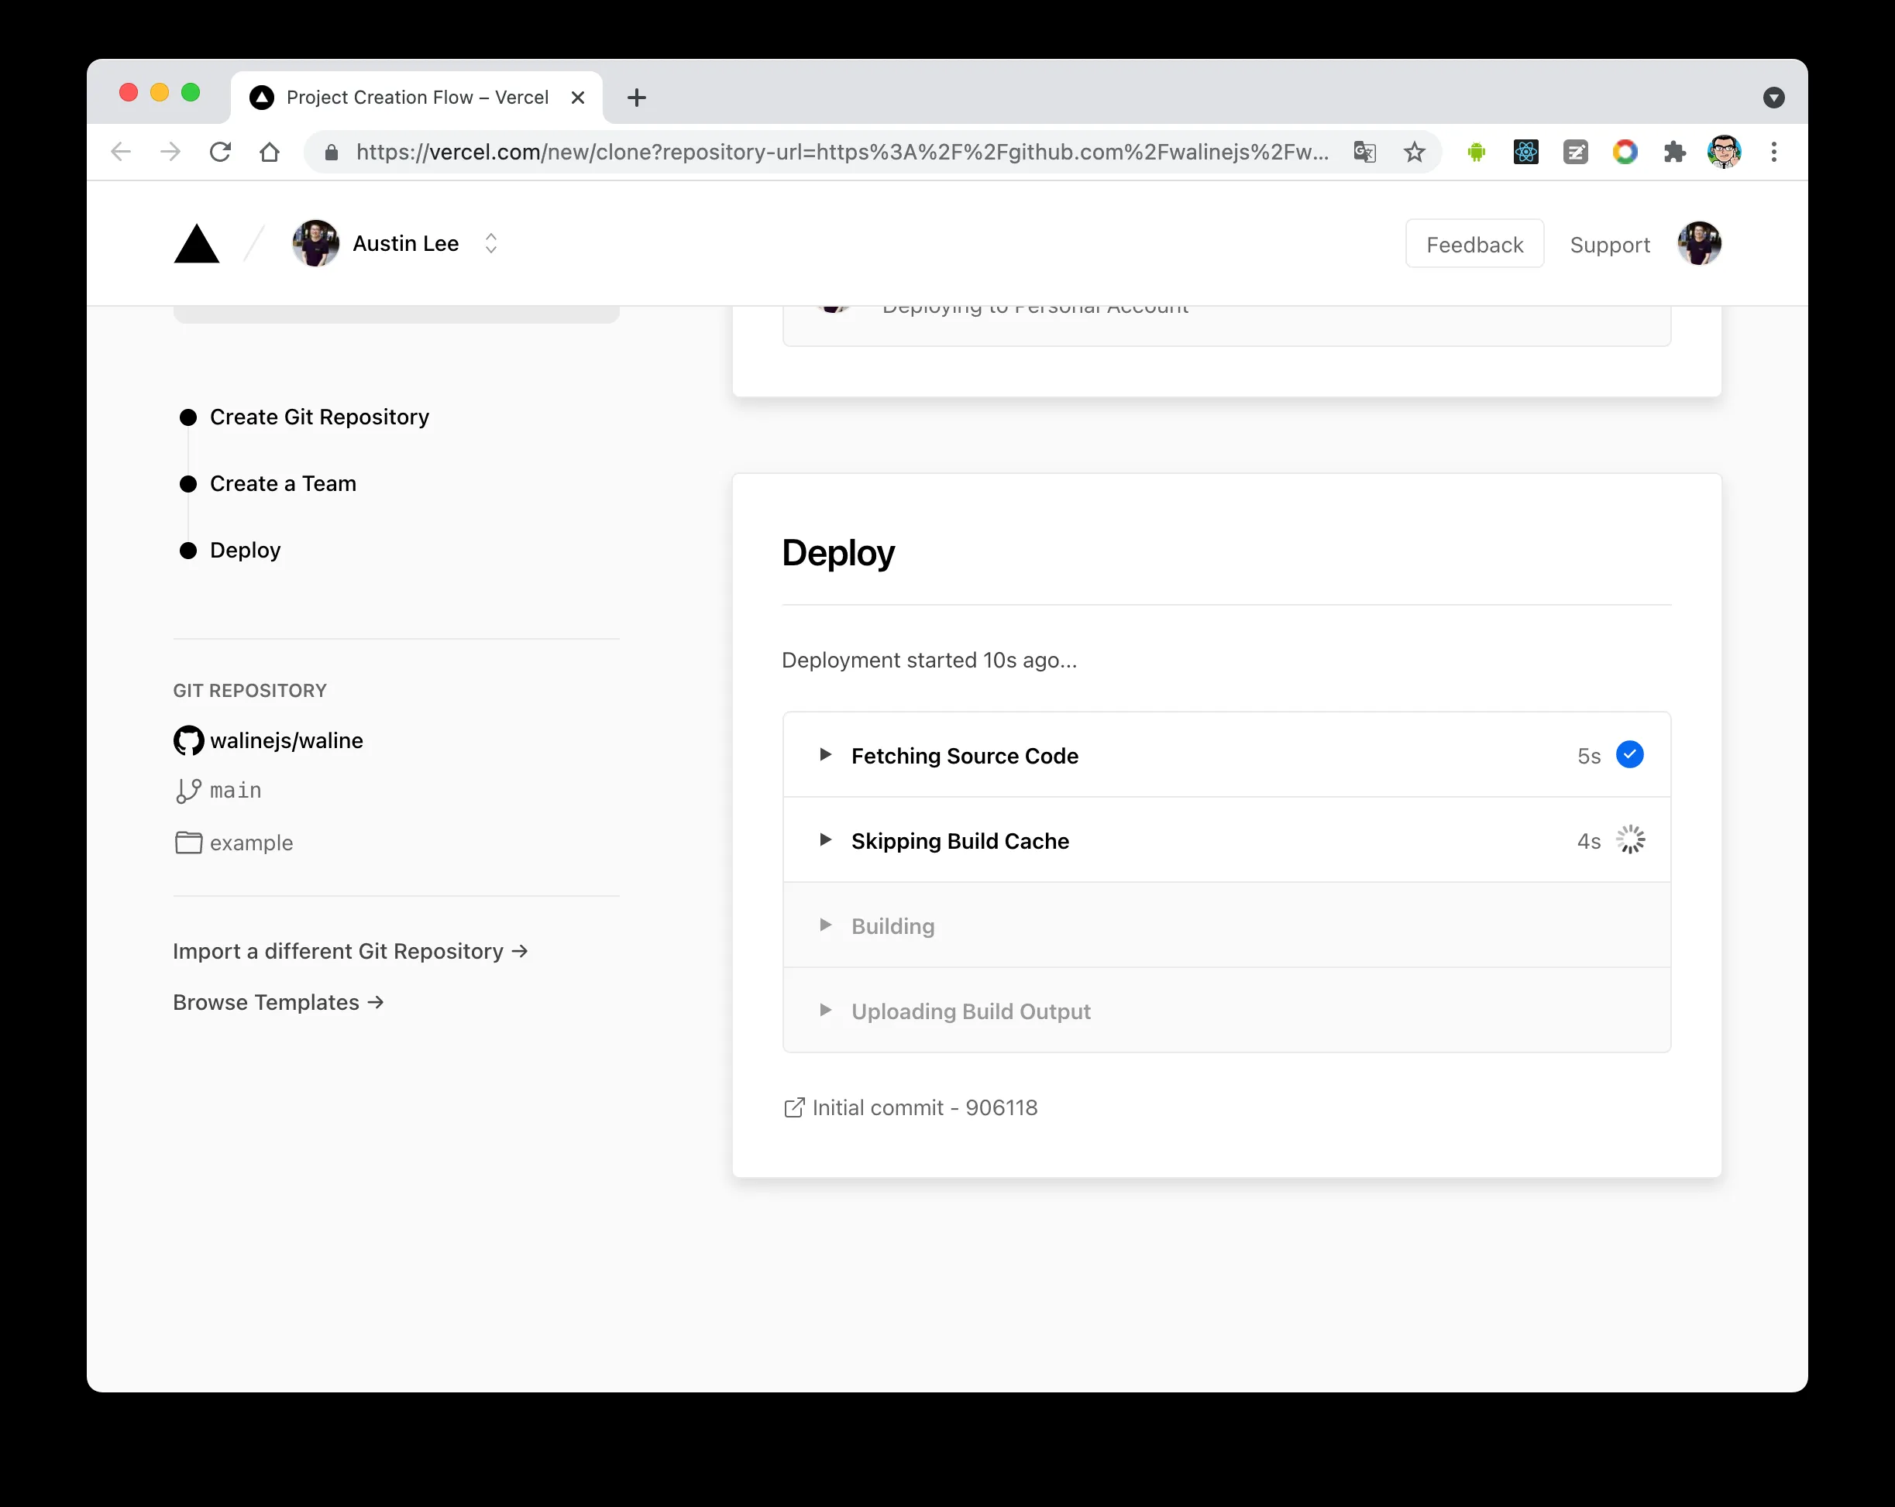Click the bookmark star icon
Screen dimensions: 1895x1507
[1413, 152]
